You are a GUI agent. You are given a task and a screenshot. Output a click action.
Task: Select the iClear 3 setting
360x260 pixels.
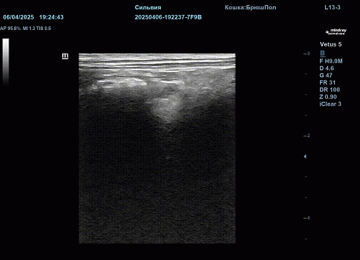(330, 104)
